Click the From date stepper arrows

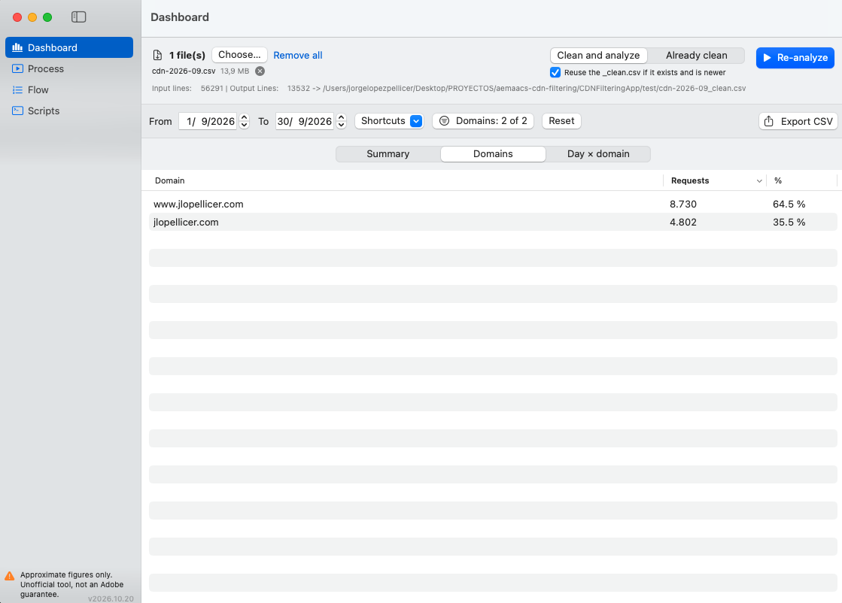point(244,121)
